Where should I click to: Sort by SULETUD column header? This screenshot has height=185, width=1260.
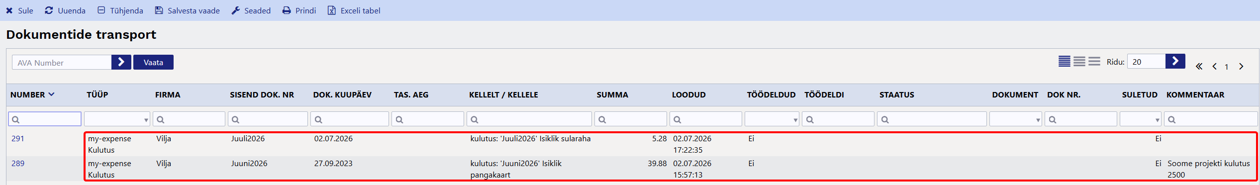pyautogui.click(x=1140, y=94)
